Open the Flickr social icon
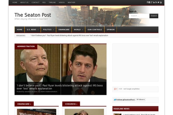Screen dimensions: 173x115 (x=149, y=2)
